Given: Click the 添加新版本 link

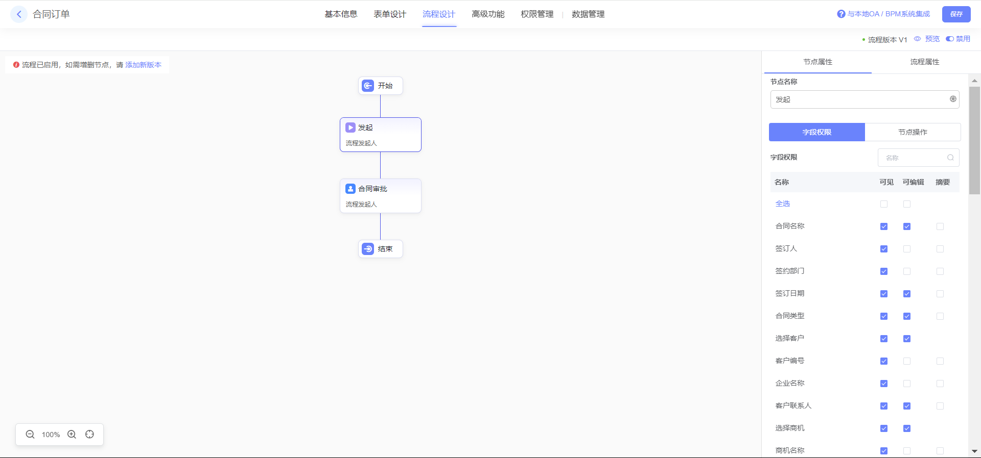Looking at the screenshot, I should [143, 65].
